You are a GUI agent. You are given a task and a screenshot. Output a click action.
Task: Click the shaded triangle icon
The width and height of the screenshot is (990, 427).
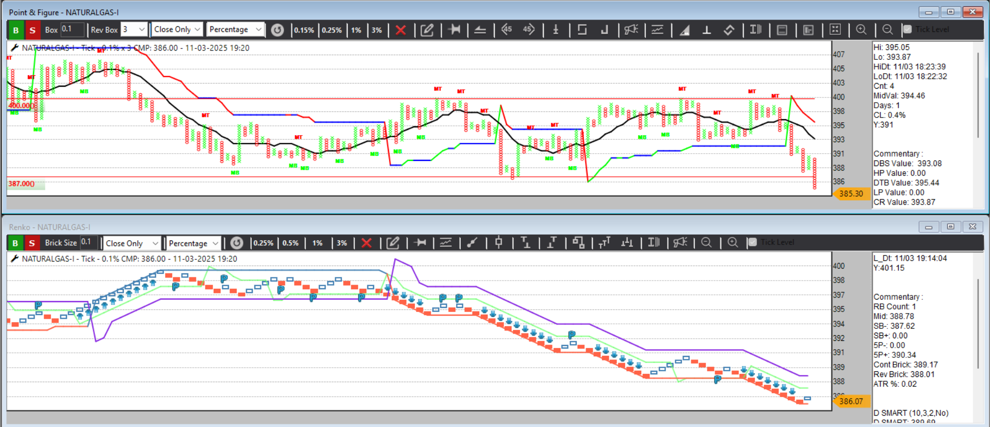(x=685, y=30)
